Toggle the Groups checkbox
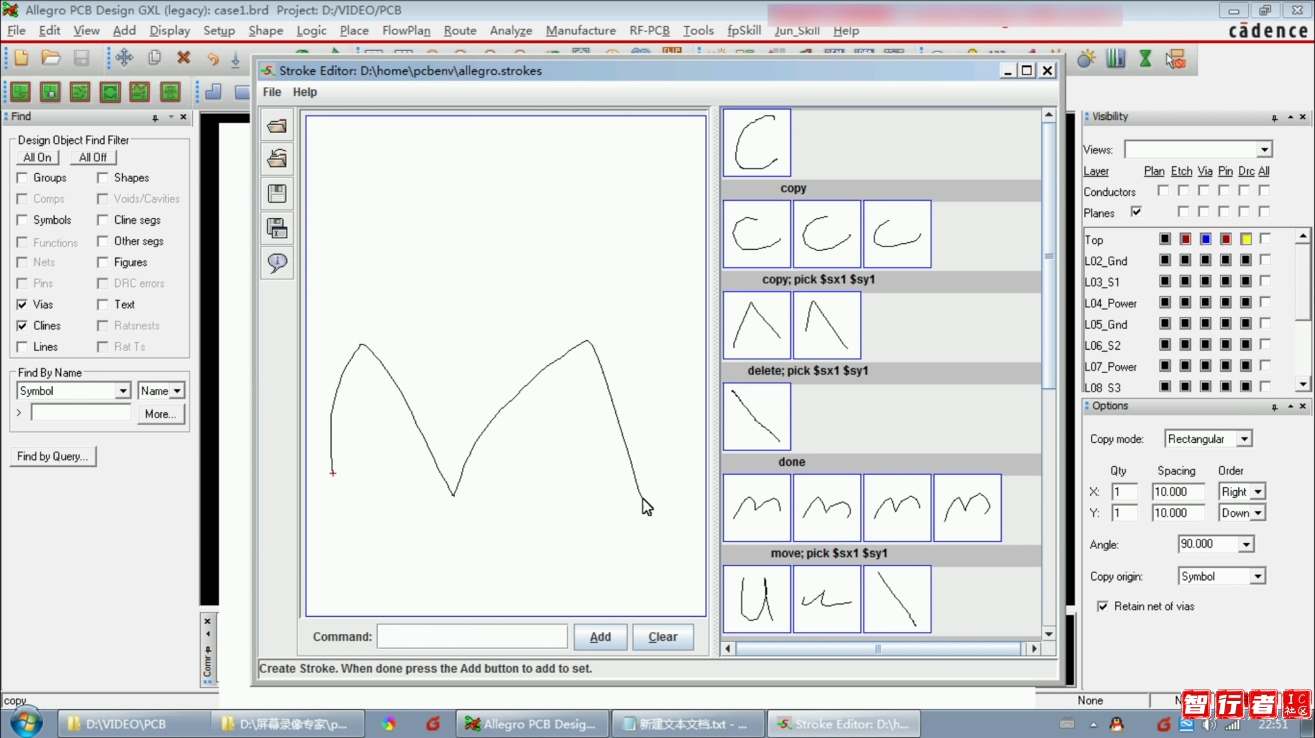 point(23,178)
